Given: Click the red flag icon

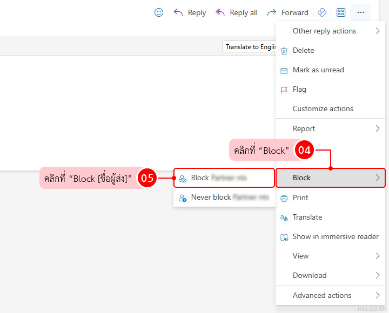Looking at the screenshot, I should point(284,90).
